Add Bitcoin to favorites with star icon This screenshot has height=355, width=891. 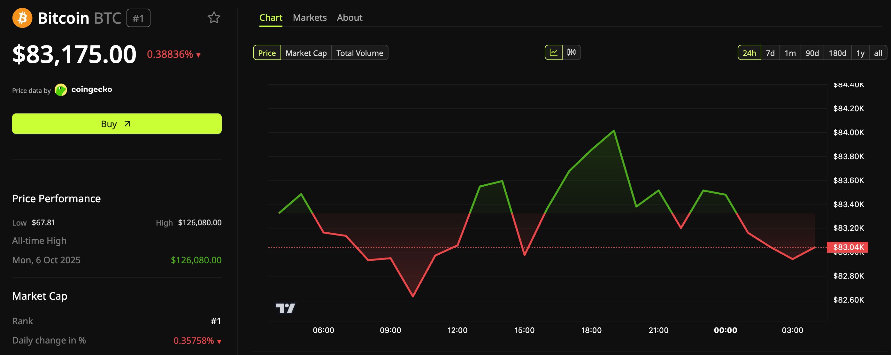pos(214,18)
